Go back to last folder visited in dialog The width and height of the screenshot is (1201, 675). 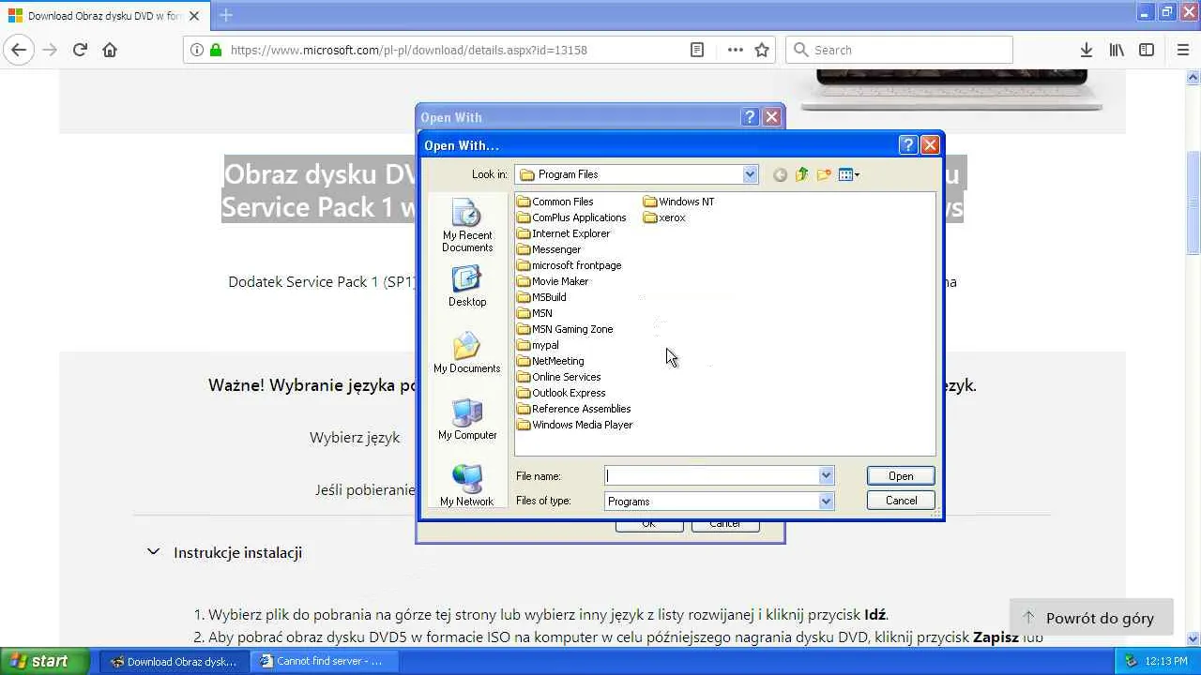pos(780,174)
